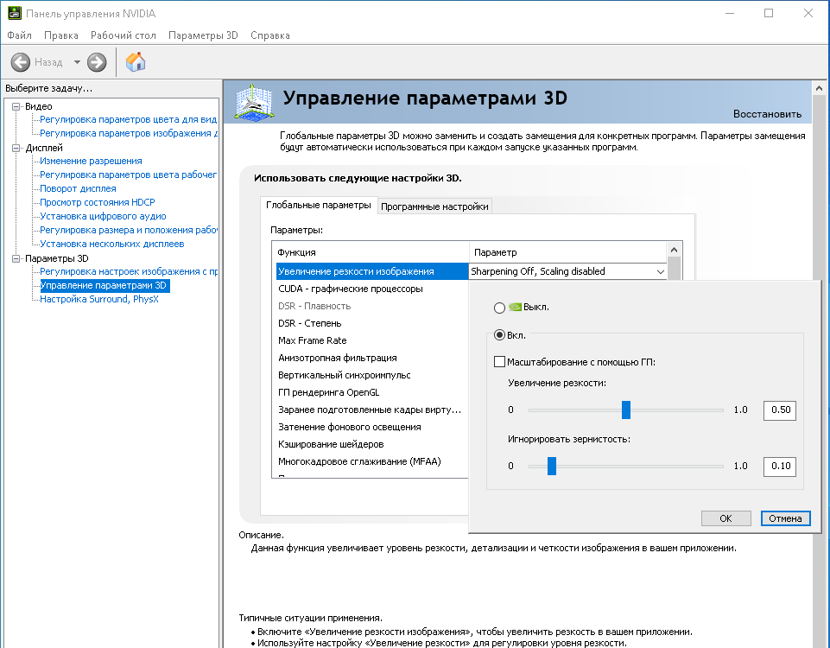
Task: Click the Игнорировать зернистость value field
Action: 779,467
